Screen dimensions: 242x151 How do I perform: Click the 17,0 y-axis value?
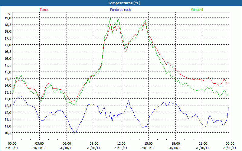click(8, 45)
